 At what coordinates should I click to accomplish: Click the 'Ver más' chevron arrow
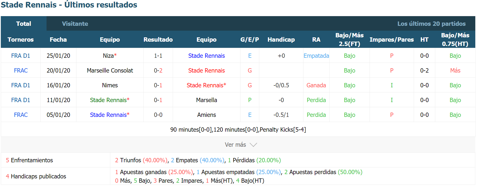pos(253,145)
